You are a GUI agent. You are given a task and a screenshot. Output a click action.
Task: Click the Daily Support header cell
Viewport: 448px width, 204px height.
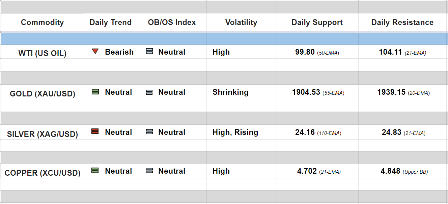coord(317,23)
